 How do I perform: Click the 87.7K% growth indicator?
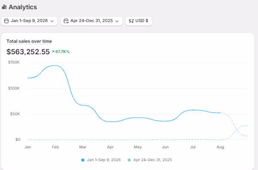tap(62, 52)
